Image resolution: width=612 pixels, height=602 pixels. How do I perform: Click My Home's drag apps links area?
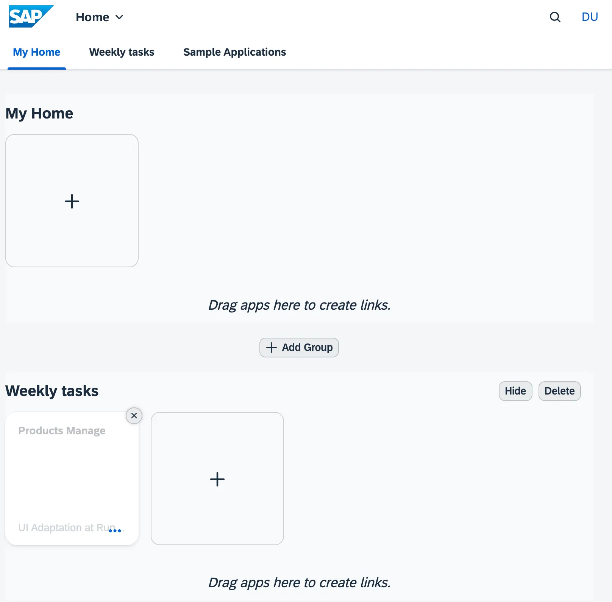click(x=299, y=305)
